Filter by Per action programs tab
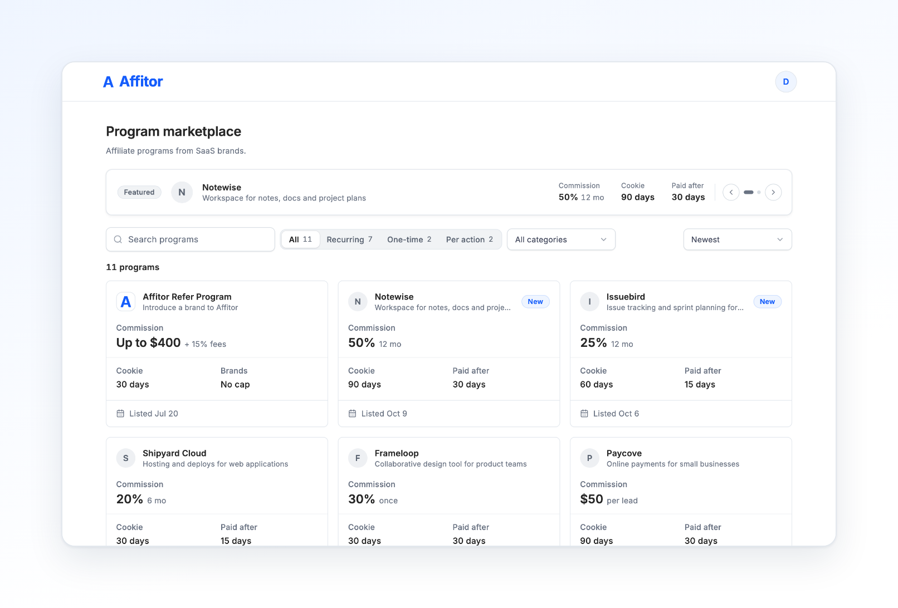Image resolution: width=898 pixels, height=608 pixels. pyautogui.click(x=470, y=239)
